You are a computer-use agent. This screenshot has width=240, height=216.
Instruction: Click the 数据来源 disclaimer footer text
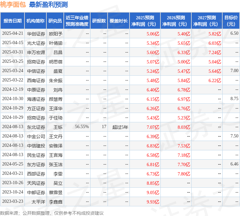pyautogui.click(x=52, y=213)
